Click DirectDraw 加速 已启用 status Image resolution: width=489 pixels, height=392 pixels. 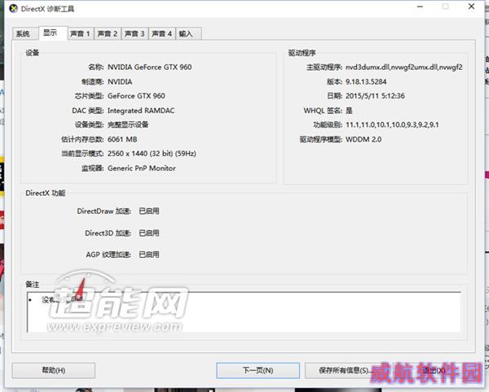[149, 211]
